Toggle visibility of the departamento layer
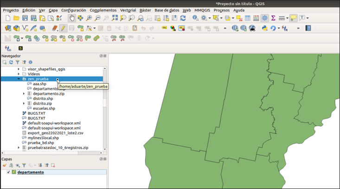The image size is (340, 189). click(8, 172)
